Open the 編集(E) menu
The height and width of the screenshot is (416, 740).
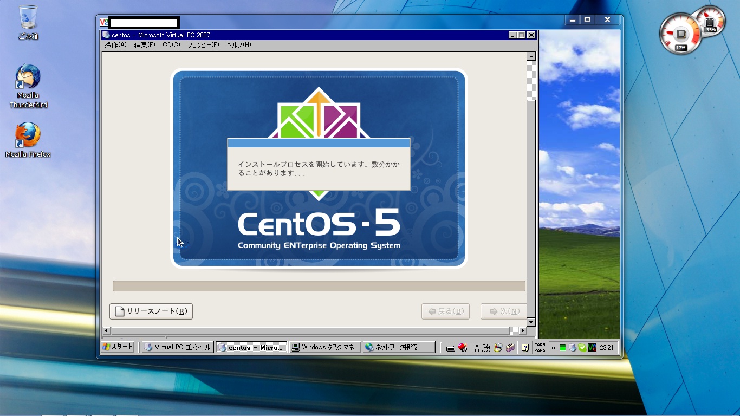pos(145,45)
